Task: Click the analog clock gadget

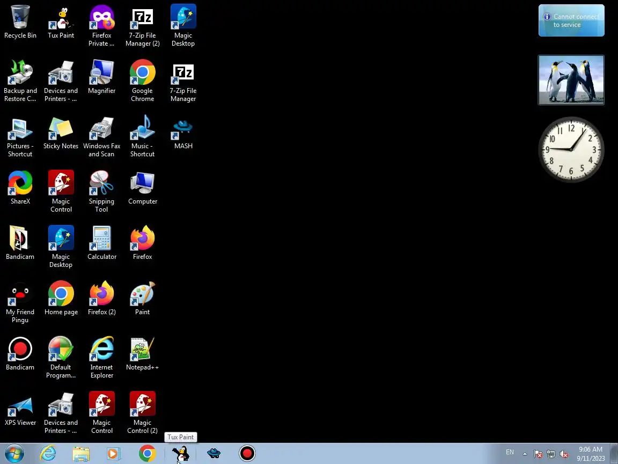Action: click(x=571, y=149)
